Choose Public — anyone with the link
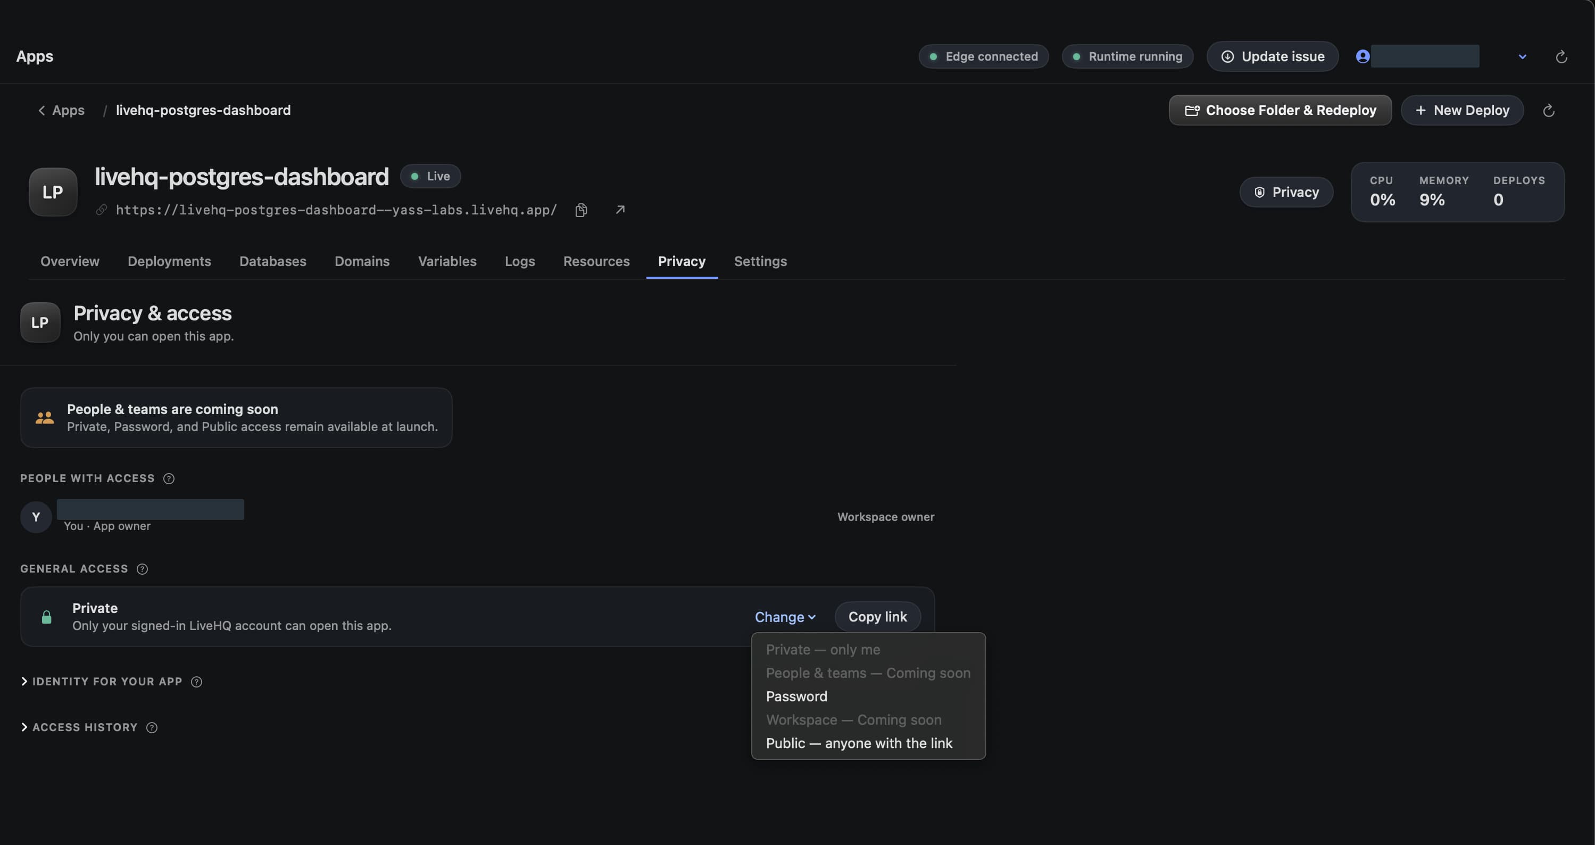The height and width of the screenshot is (845, 1595). click(x=868, y=743)
